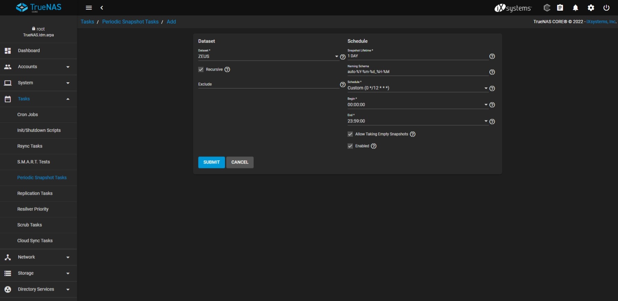The image size is (618, 301).
Task: Click the hamburger menu icon in top bar
Action: [89, 8]
